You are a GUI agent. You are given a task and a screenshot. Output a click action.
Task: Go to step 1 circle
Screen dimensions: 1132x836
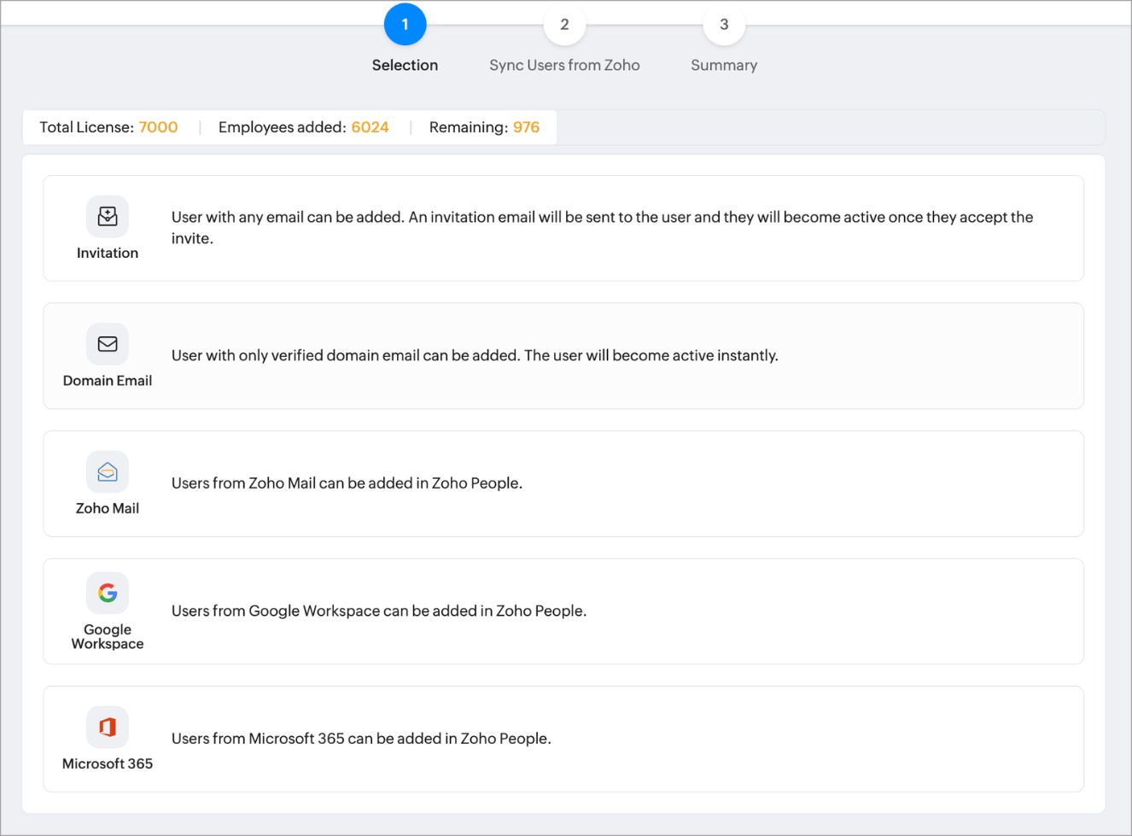[x=405, y=24]
